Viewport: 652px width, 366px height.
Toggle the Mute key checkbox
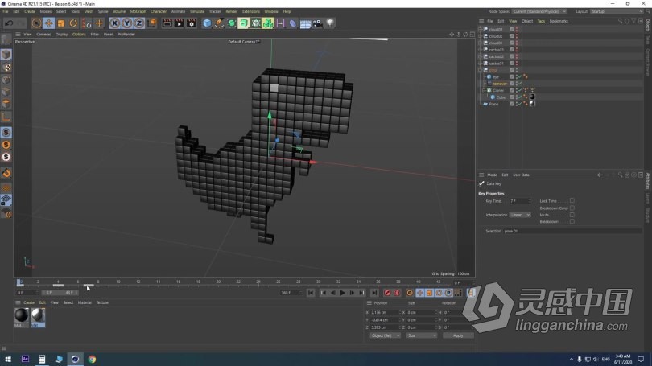tap(572, 216)
